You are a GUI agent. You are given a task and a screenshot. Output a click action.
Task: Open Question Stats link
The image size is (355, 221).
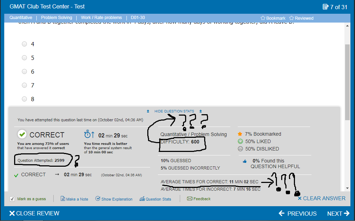click(155, 199)
